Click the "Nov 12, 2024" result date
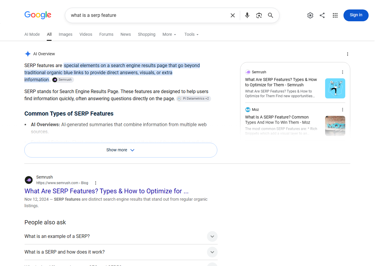 click(x=36, y=199)
